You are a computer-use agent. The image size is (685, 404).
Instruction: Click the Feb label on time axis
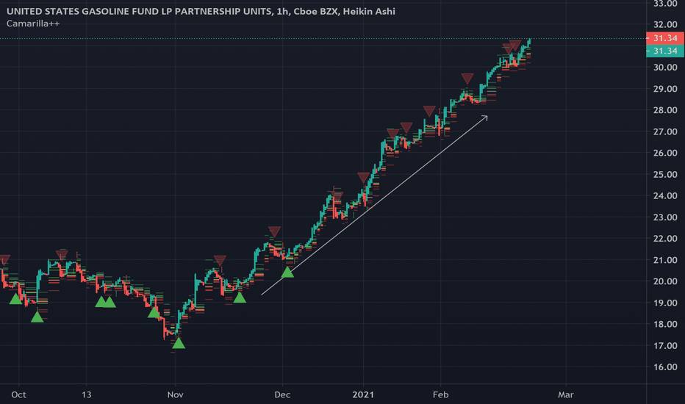(440, 394)
